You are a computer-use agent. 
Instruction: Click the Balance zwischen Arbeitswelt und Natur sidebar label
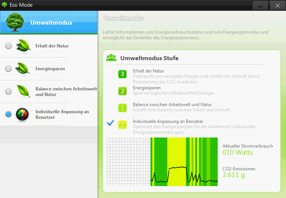pyautogui.click(x=66, y=92)
